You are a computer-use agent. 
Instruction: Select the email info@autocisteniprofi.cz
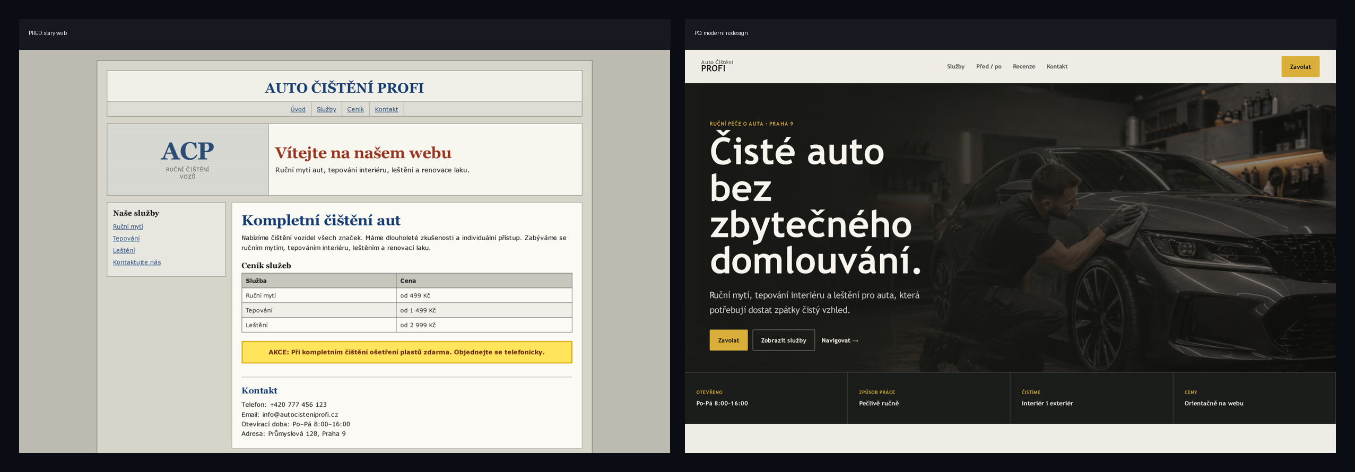300,415
